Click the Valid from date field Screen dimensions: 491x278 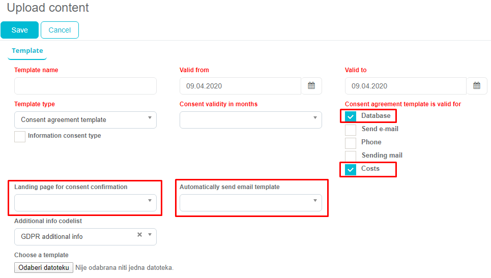pyautogui.click(x=240, y=86)
